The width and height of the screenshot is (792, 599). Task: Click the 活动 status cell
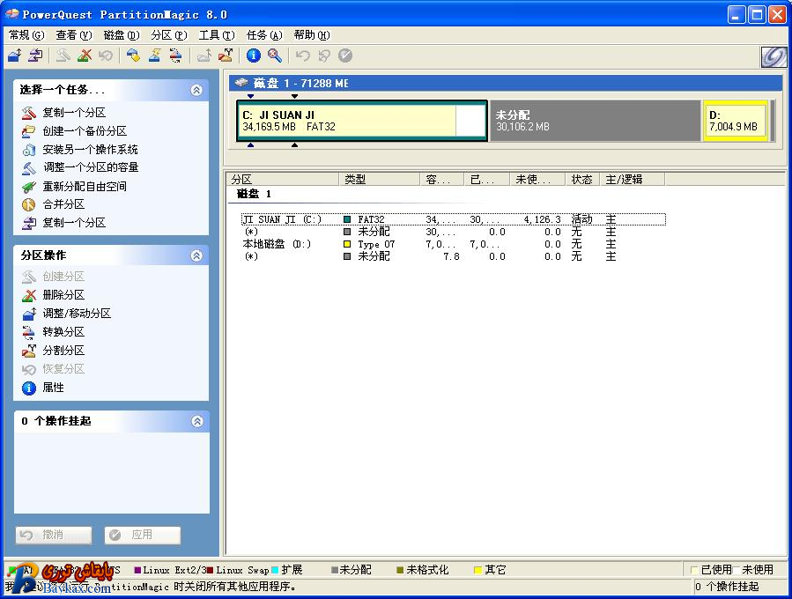point(581,219)
